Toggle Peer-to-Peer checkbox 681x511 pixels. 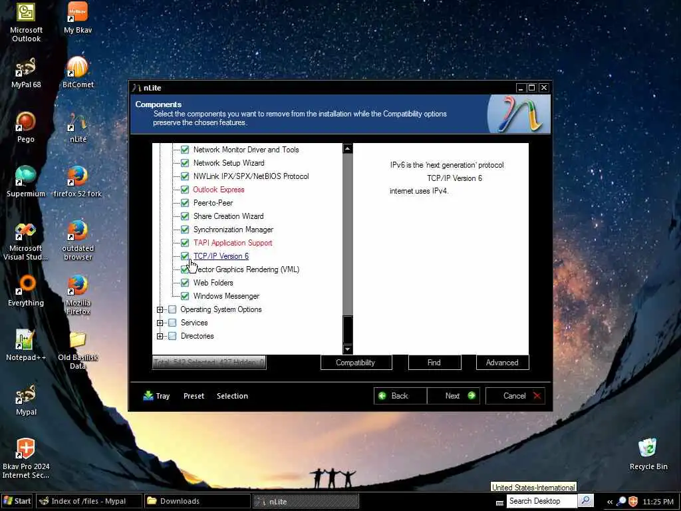[x=185, y=203]
